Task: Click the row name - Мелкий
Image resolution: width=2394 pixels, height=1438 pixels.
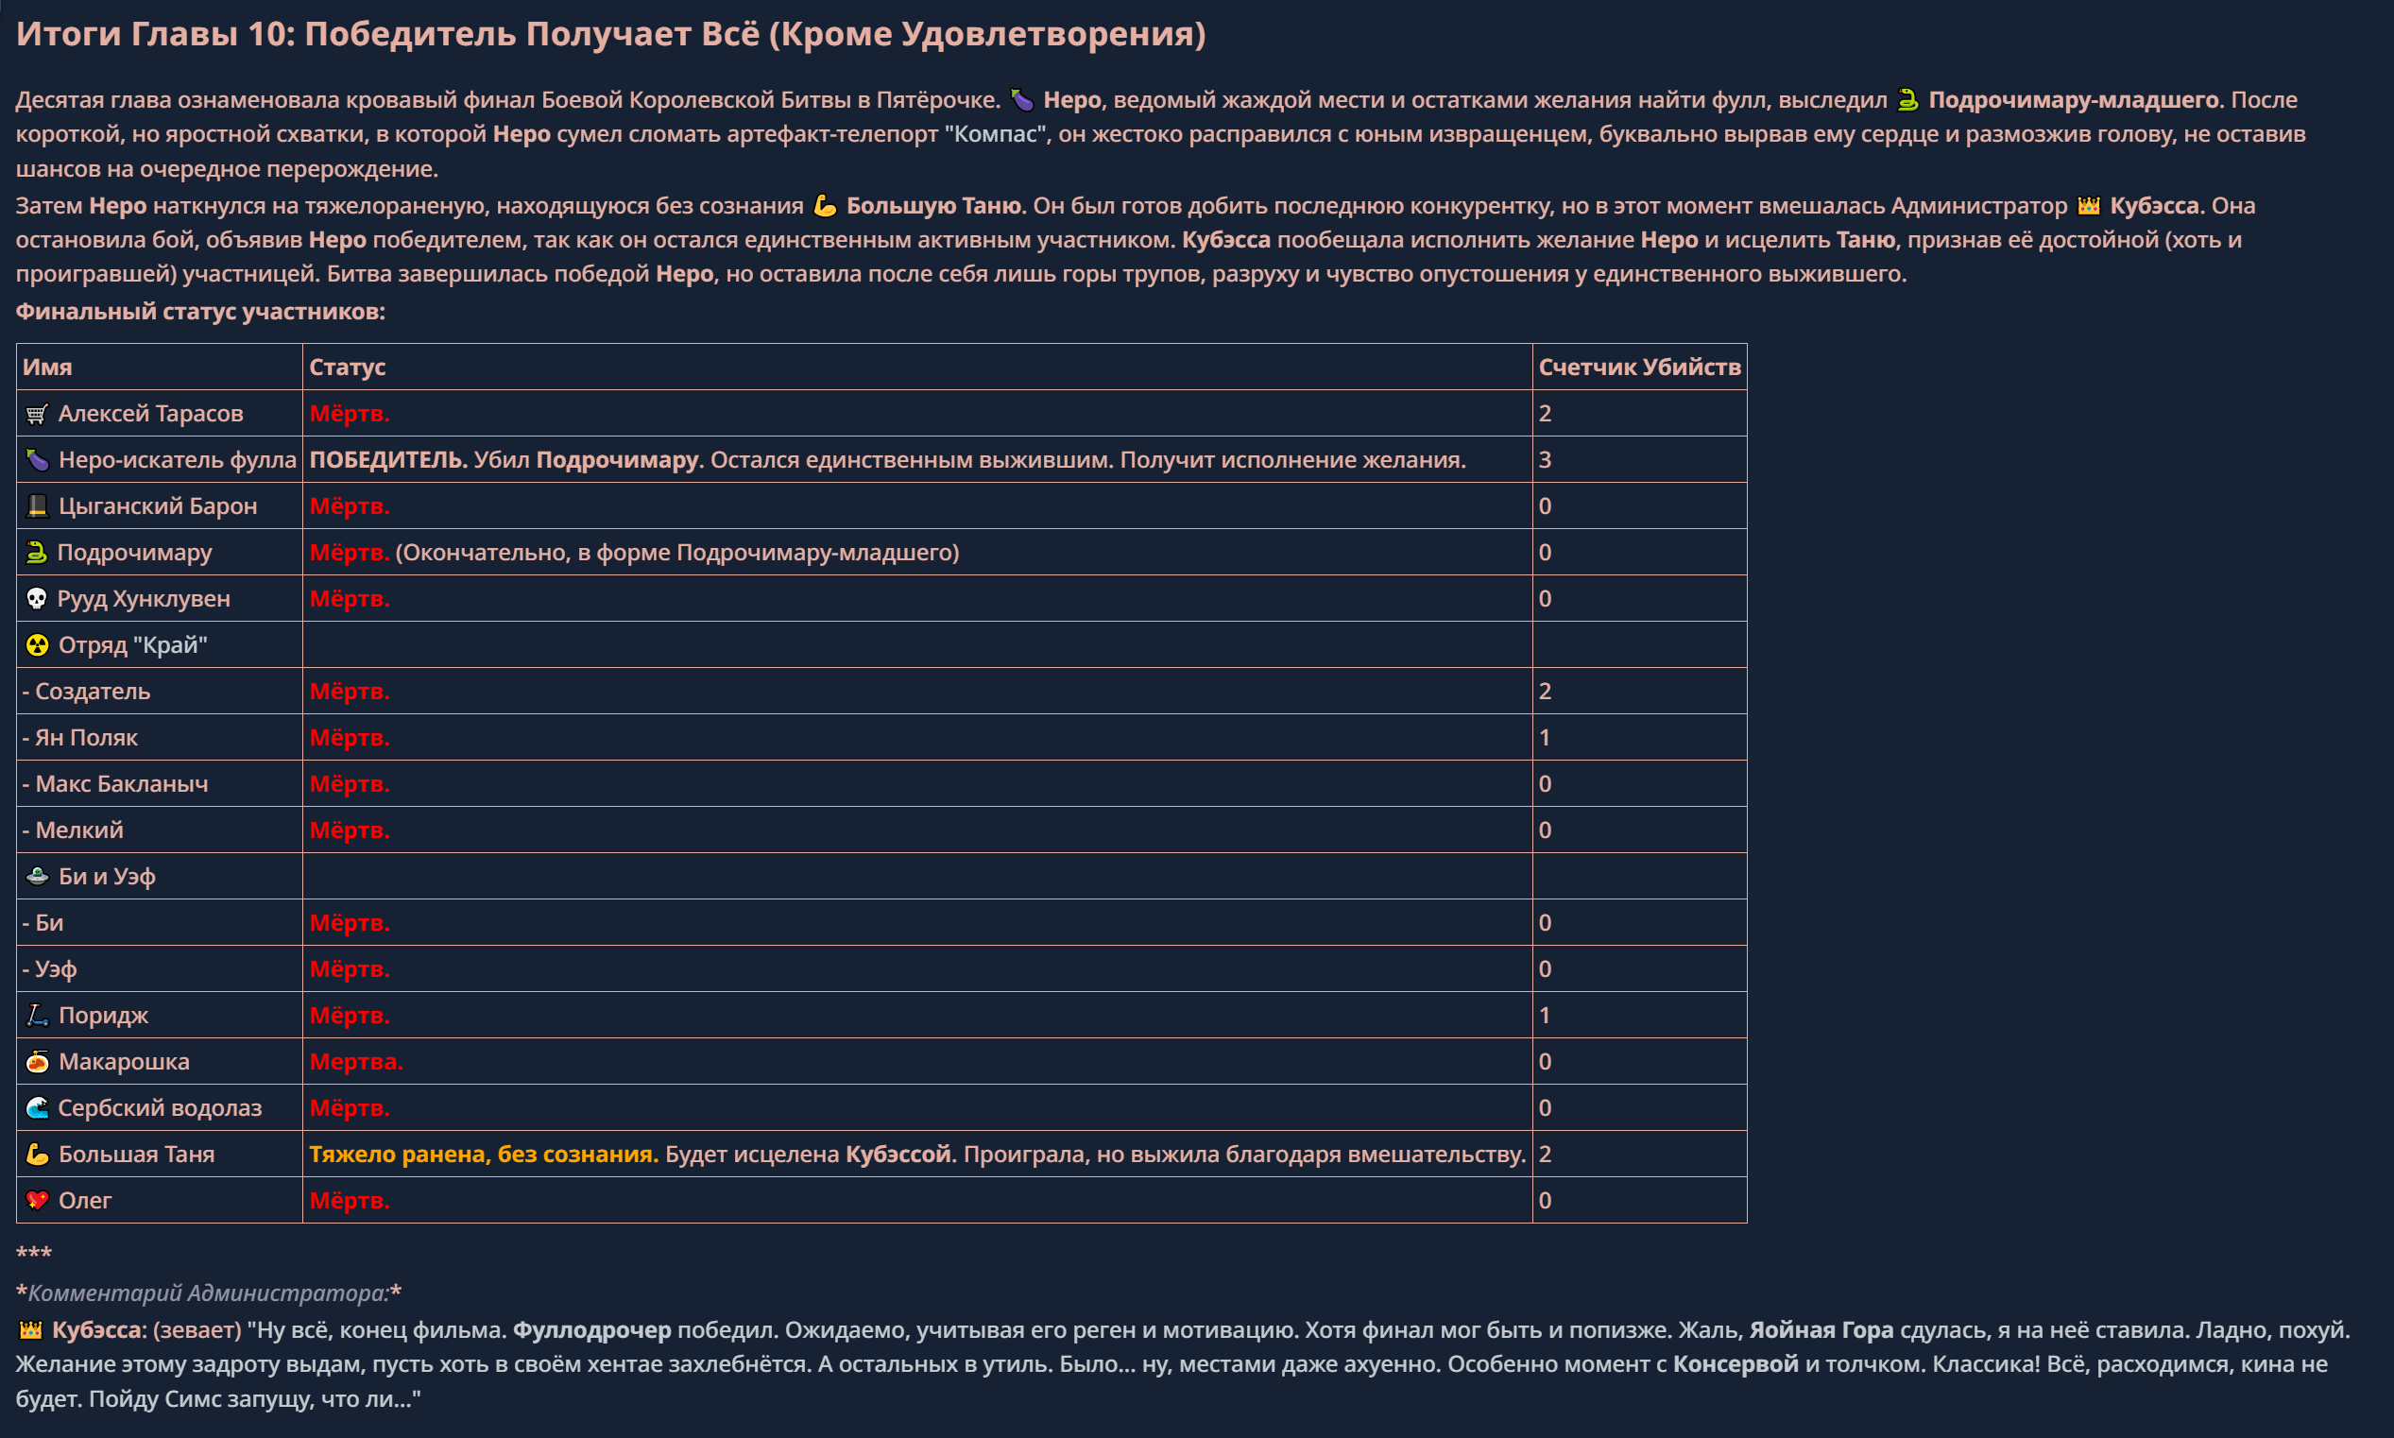Action: click(73, 830)
